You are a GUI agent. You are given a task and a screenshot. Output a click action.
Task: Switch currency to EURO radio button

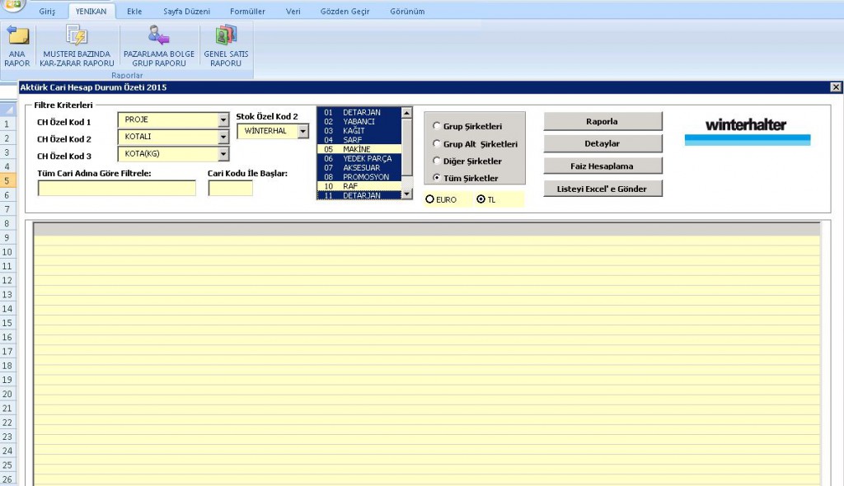click(429, 199)
